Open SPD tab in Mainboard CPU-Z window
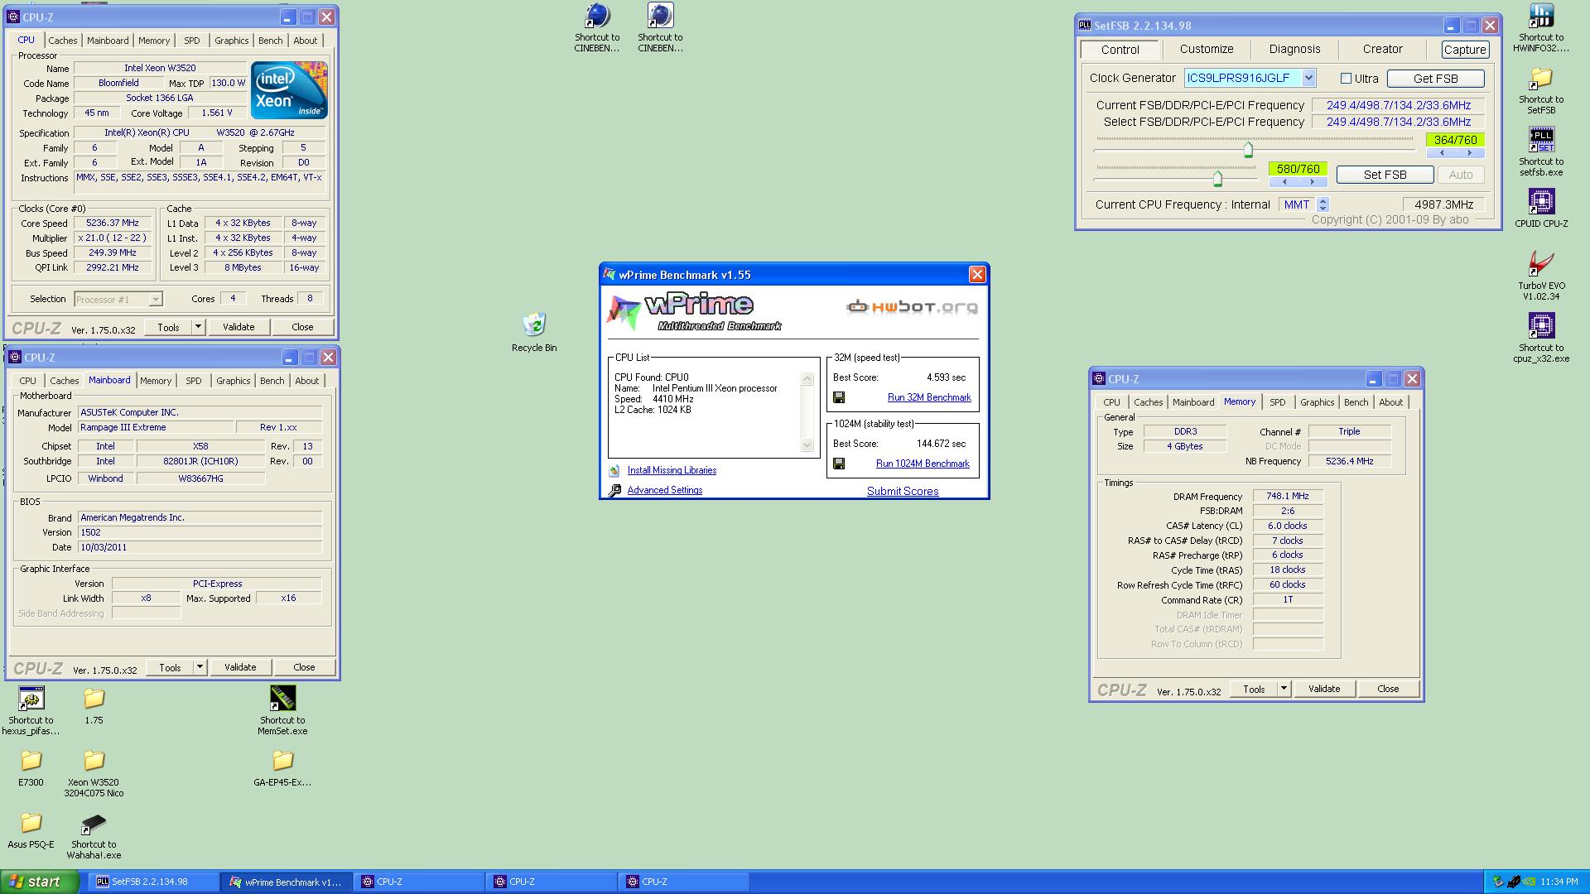This screenshot has width=1590, height=894. point(193,381)
